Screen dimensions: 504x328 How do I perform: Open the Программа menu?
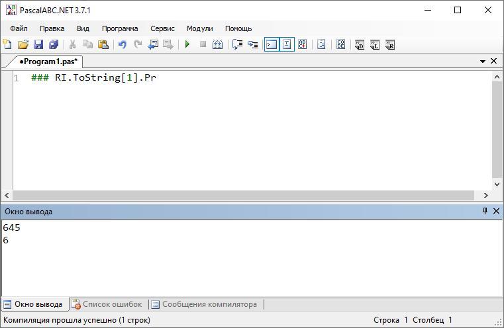(120, 28)
